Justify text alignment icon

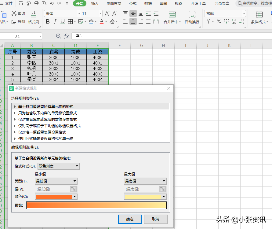[x=148, y=21]
